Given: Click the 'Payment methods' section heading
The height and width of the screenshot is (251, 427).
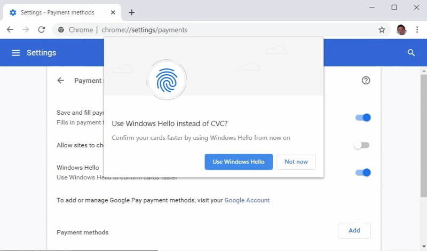Looking at the screenshot, I should coord(83,232).
